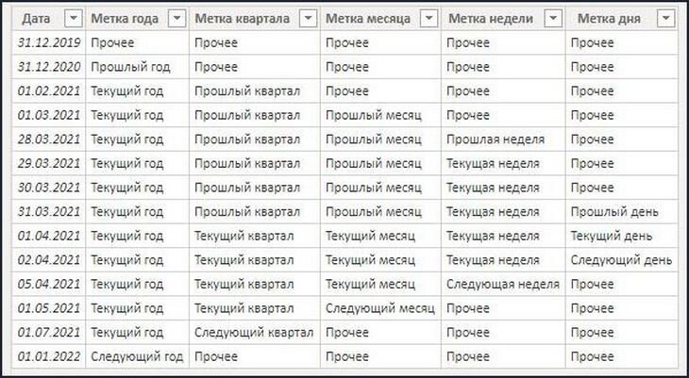Select the Прошлая неделя cell
The width and height of the screenshot is (689, 378).
click(x=504, y=140)
